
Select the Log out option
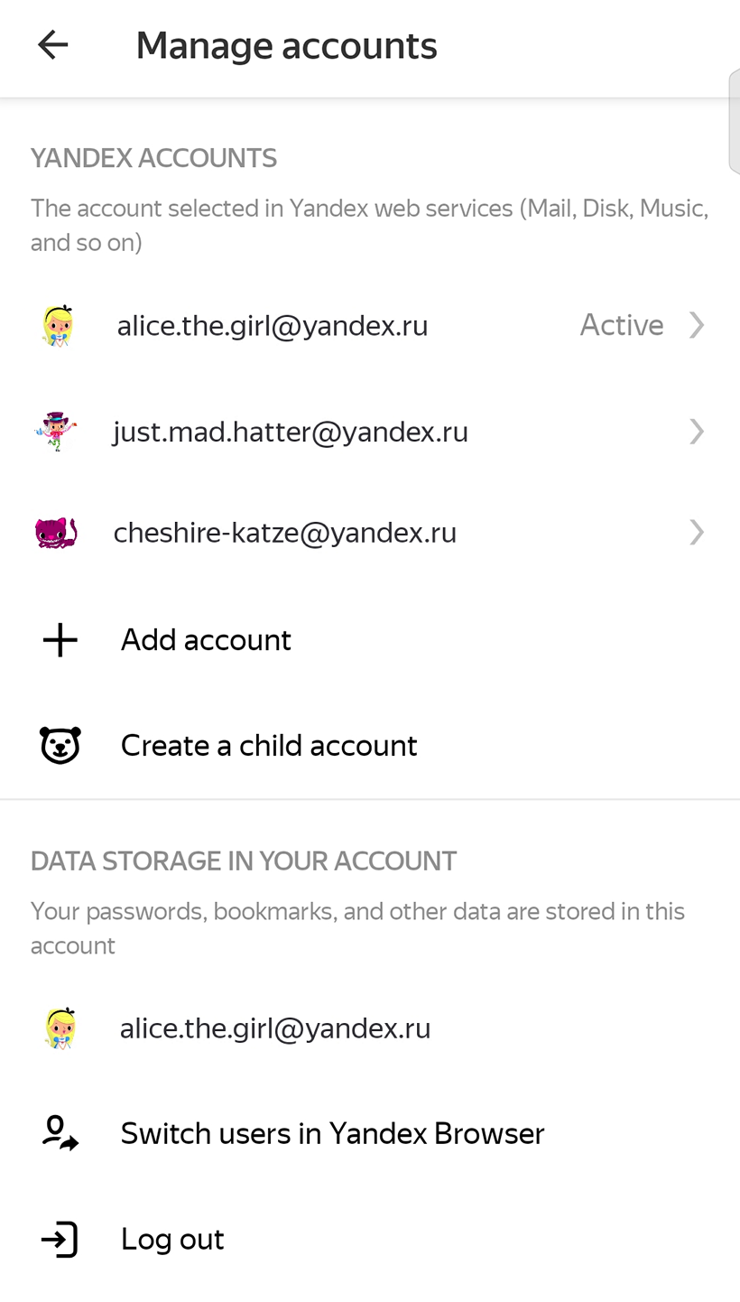(x=370, y=1240)
